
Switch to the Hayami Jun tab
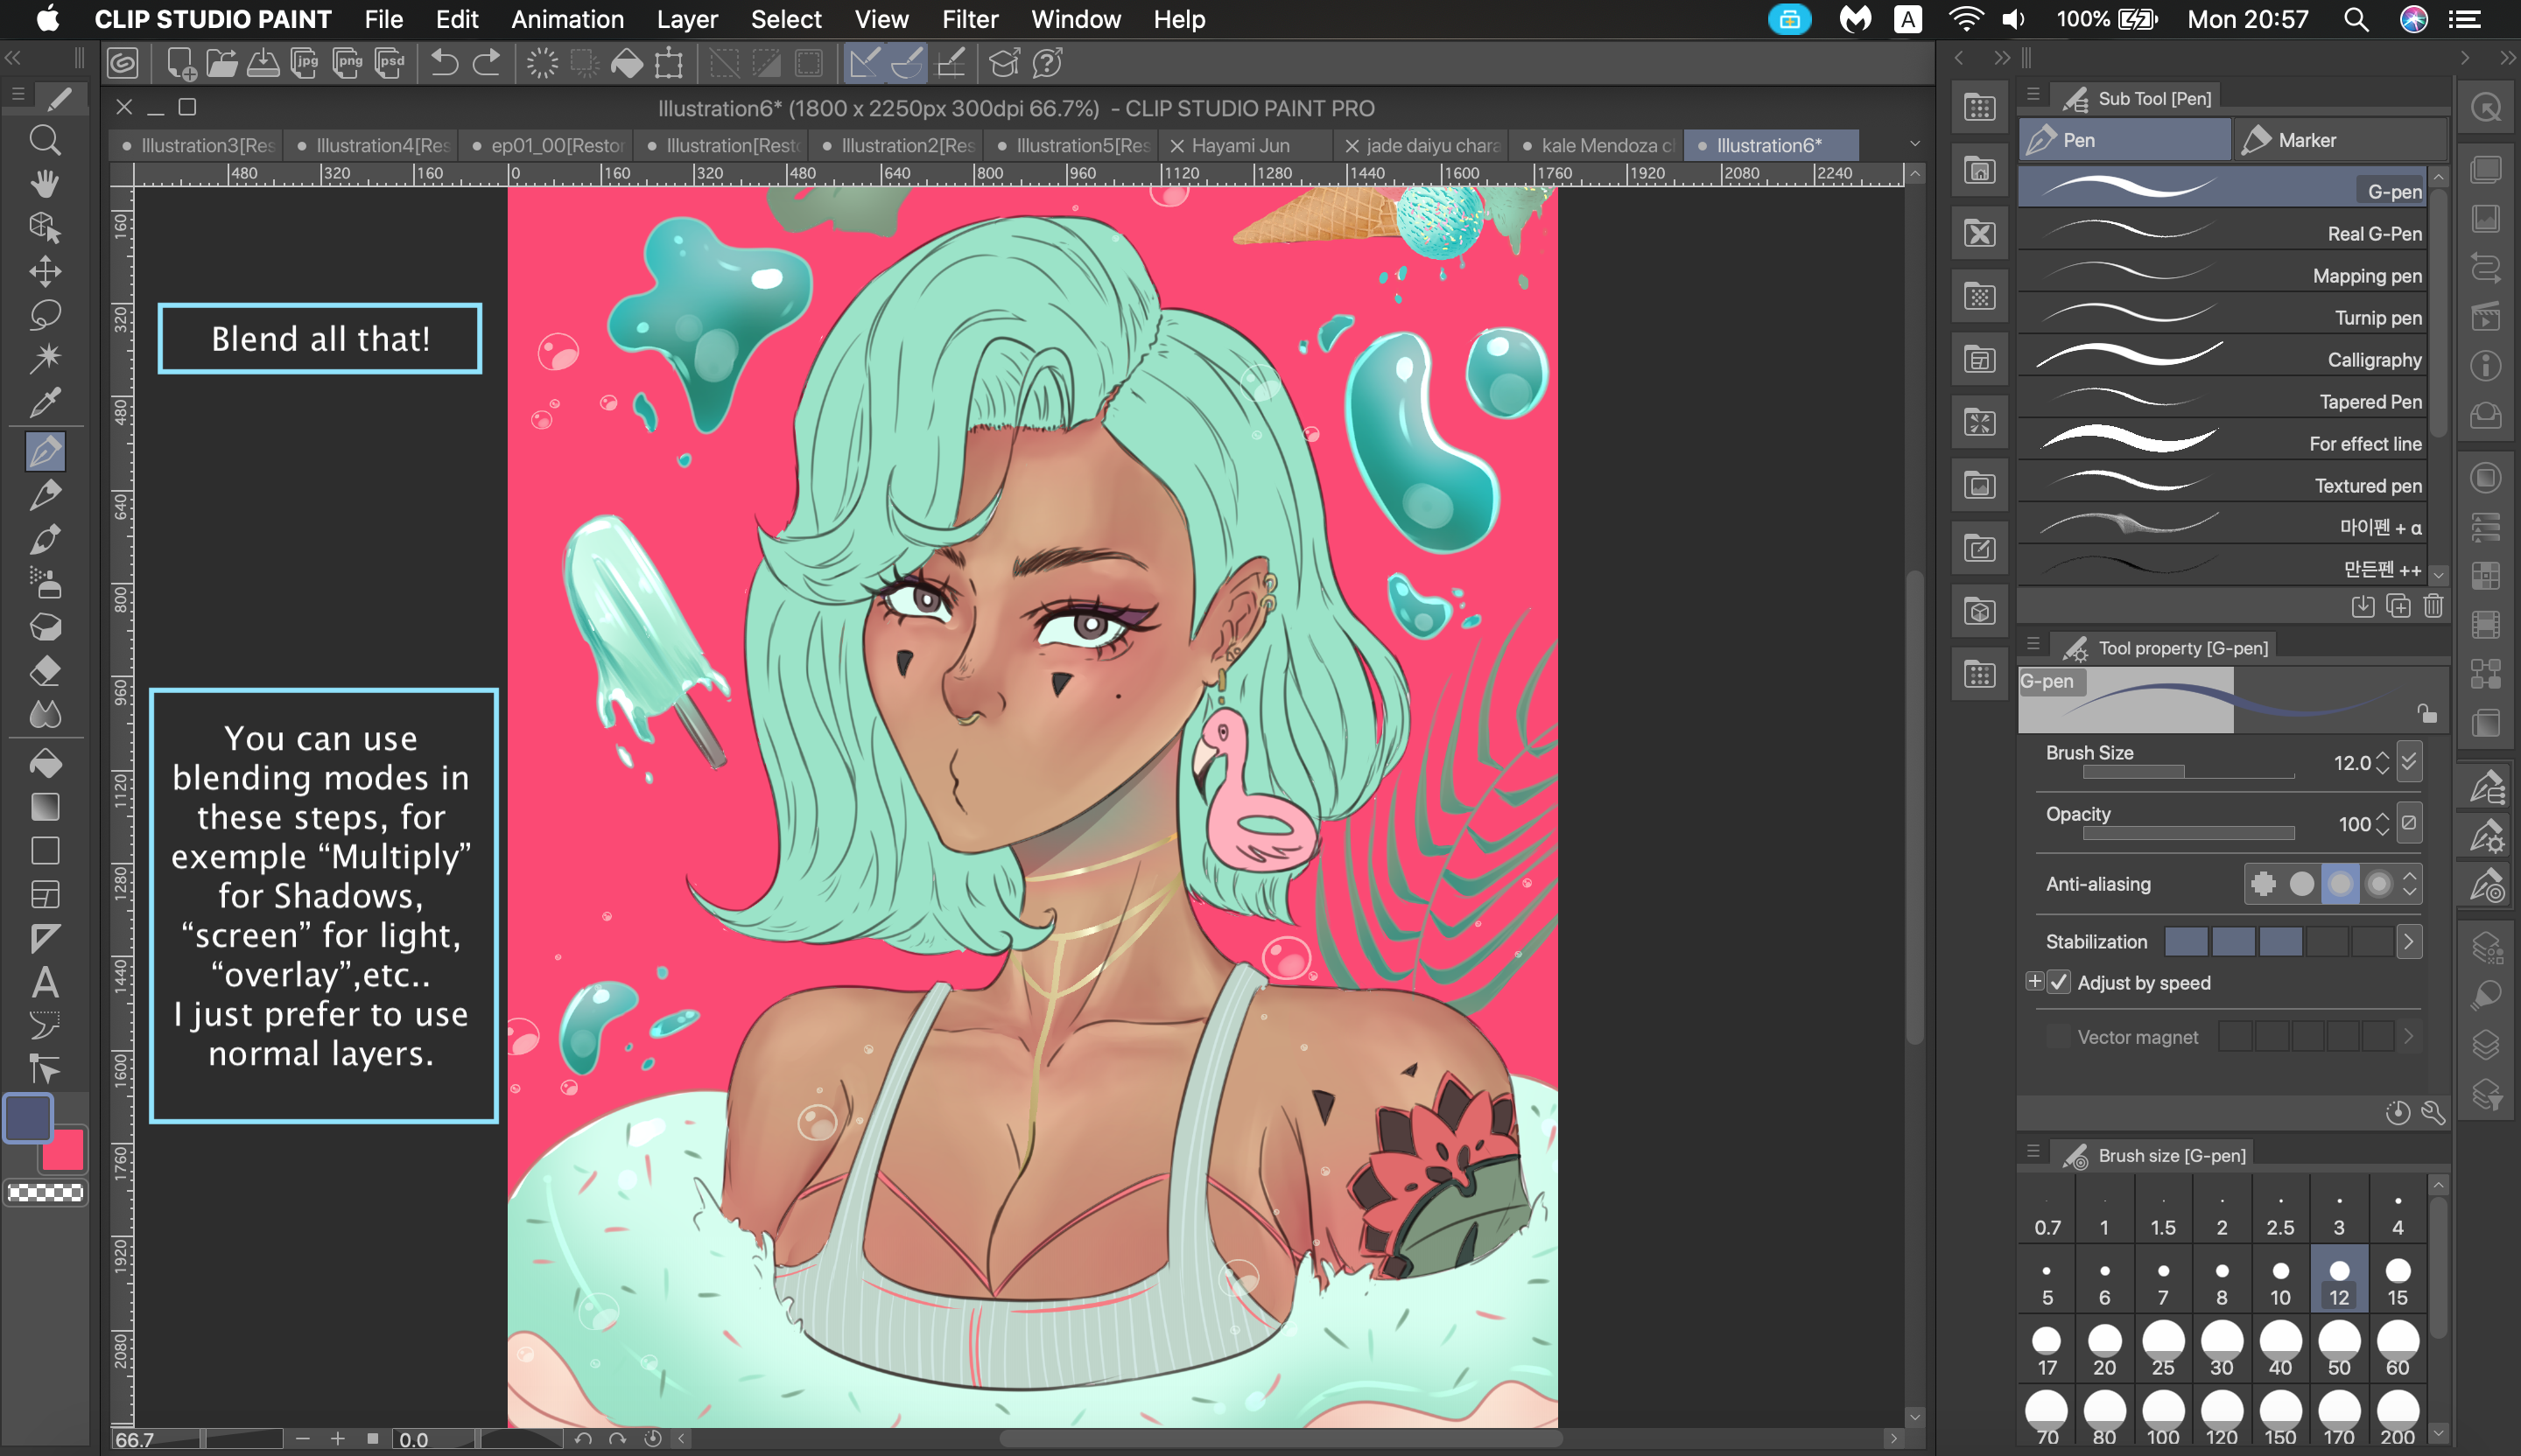pos(1240,145)
